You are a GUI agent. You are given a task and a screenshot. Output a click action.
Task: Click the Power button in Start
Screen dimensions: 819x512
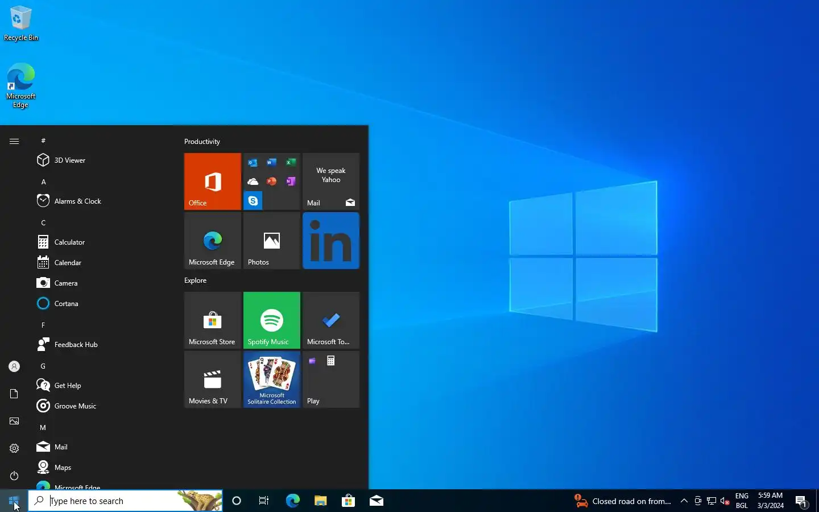(14, 476)
